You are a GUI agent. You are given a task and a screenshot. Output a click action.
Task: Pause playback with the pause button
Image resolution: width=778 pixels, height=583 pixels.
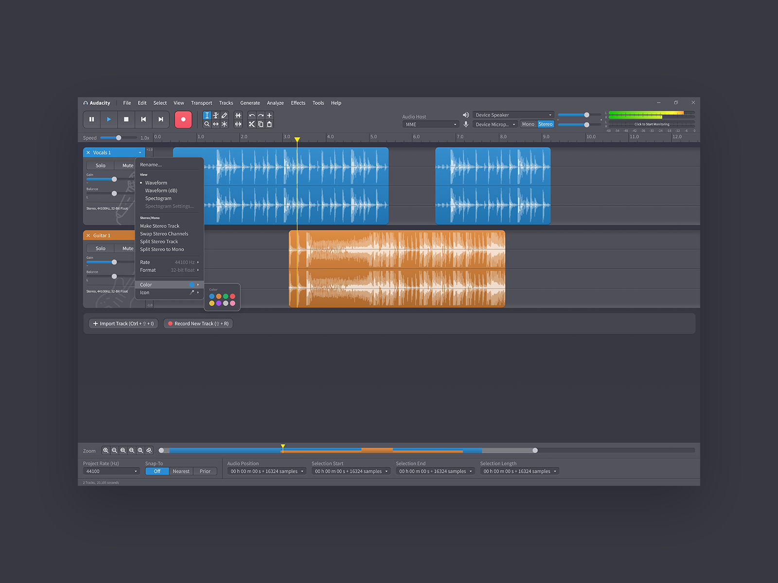click(91, 120)
